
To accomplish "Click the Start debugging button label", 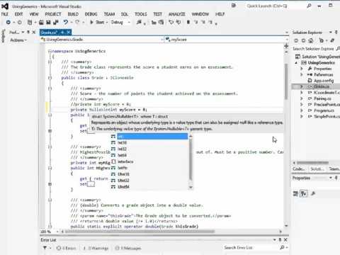I will 100,22.
